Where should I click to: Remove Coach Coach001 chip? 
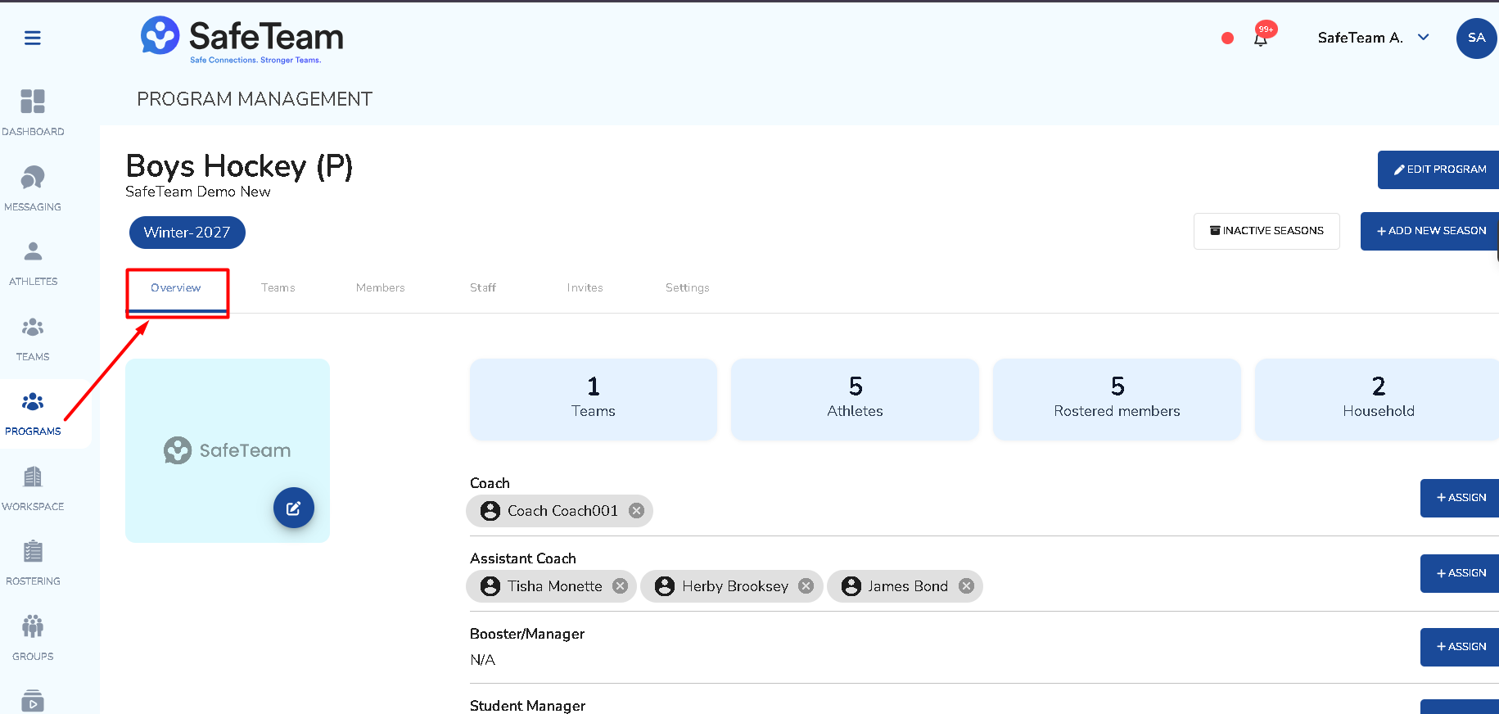[x=636, y=511]
